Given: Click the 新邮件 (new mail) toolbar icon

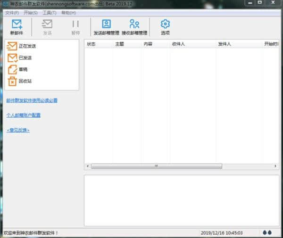Looking at the screenshot, I should click(x=17, y=26).
